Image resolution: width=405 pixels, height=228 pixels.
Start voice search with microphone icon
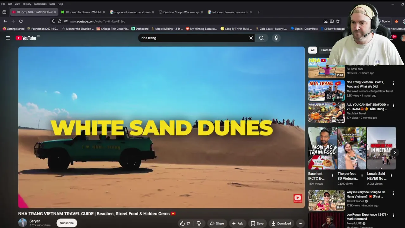[x=276, y=38]
